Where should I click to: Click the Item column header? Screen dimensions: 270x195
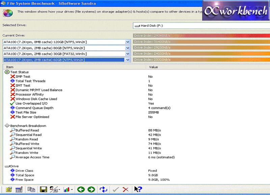coord(75,67)
